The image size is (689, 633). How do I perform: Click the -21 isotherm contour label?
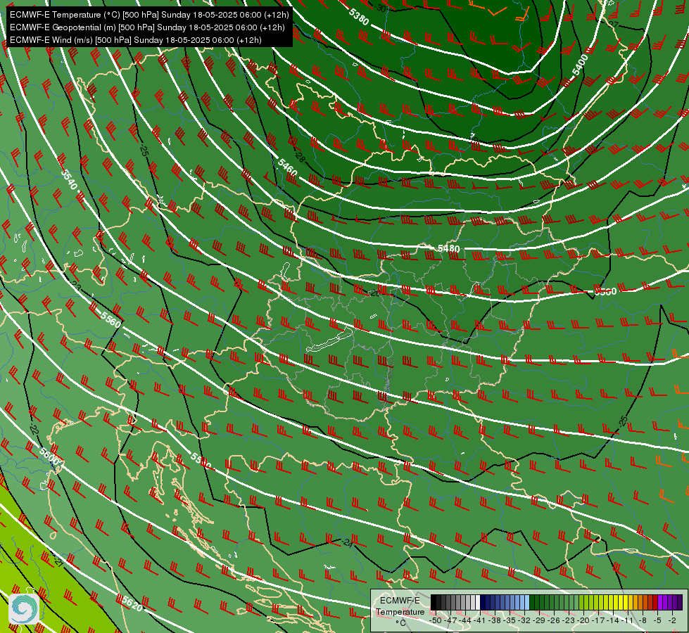click(x=58, y=561)
